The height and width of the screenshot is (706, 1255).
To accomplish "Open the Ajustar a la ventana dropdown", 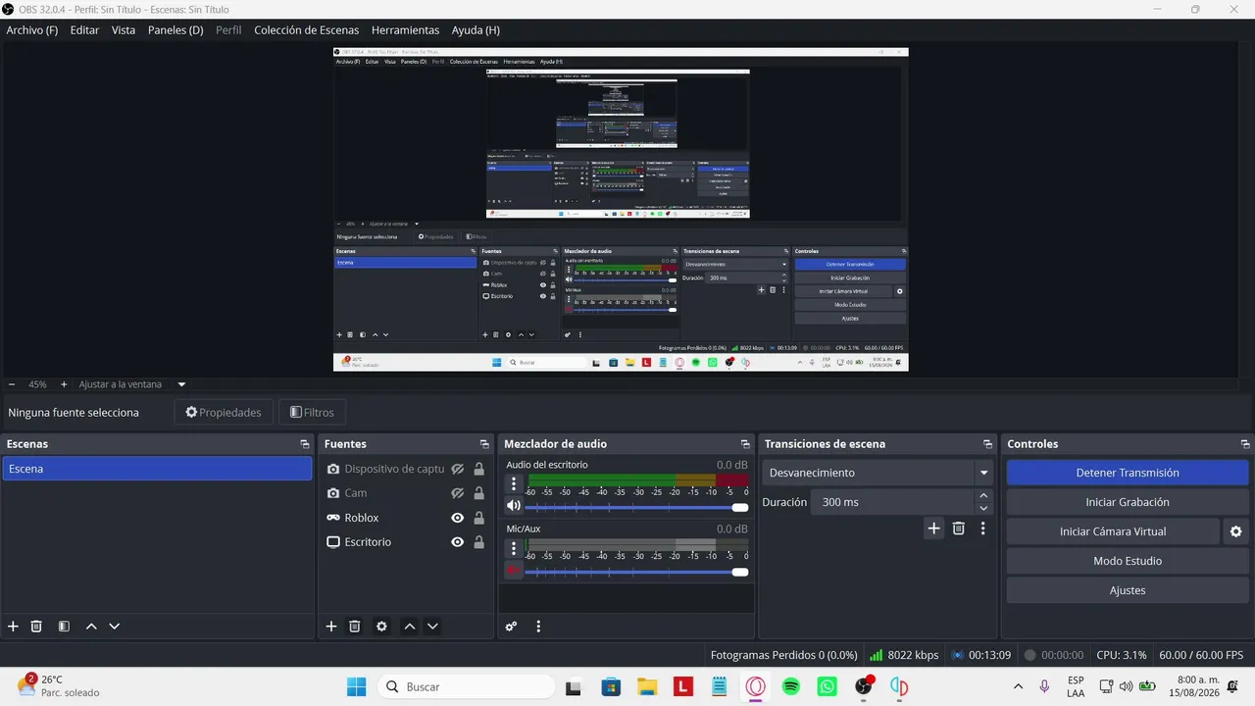I will click(x=131, y=384).
